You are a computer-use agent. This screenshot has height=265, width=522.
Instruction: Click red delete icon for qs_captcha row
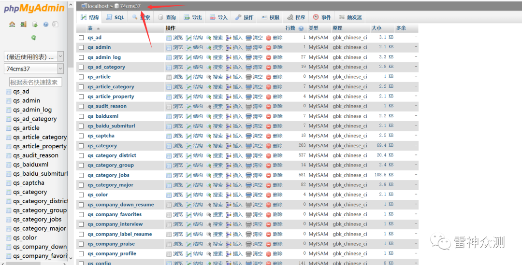269,136
